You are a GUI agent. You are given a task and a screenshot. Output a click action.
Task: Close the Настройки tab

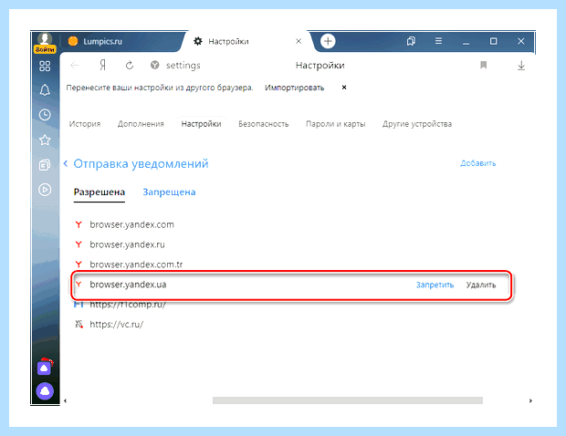(299, 41)
